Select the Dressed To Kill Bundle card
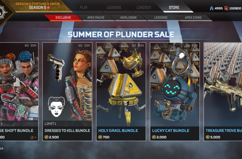242x159 pixels. click(x=67, y=92)
